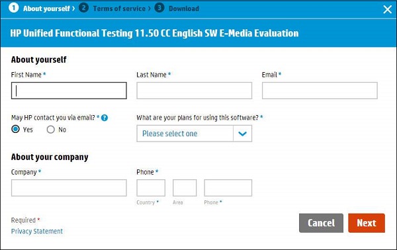Click the Email input field
Screen dimensions: 397x250
[320, 91]
